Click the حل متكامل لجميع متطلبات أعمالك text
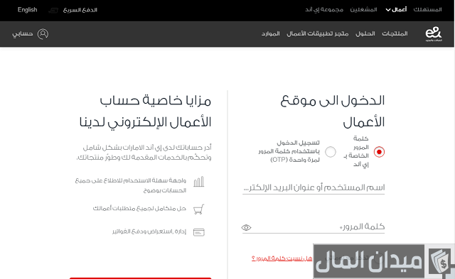Image resolution: width=455 pixels, height=279 pixels. (139, 208)
